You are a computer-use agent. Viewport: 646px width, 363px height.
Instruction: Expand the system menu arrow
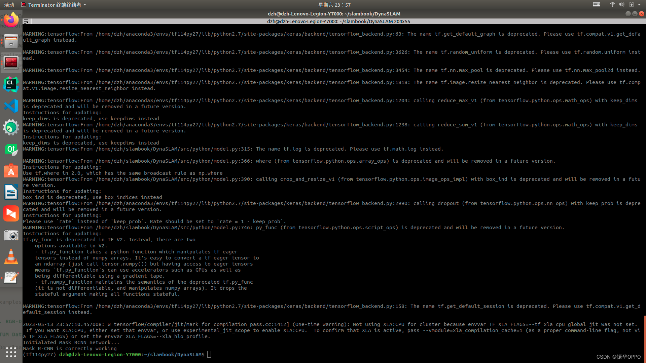pyautogui.click(x=639, y=5)
